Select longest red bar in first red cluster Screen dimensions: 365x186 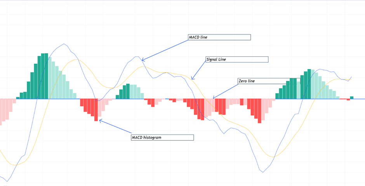point(96,110)
